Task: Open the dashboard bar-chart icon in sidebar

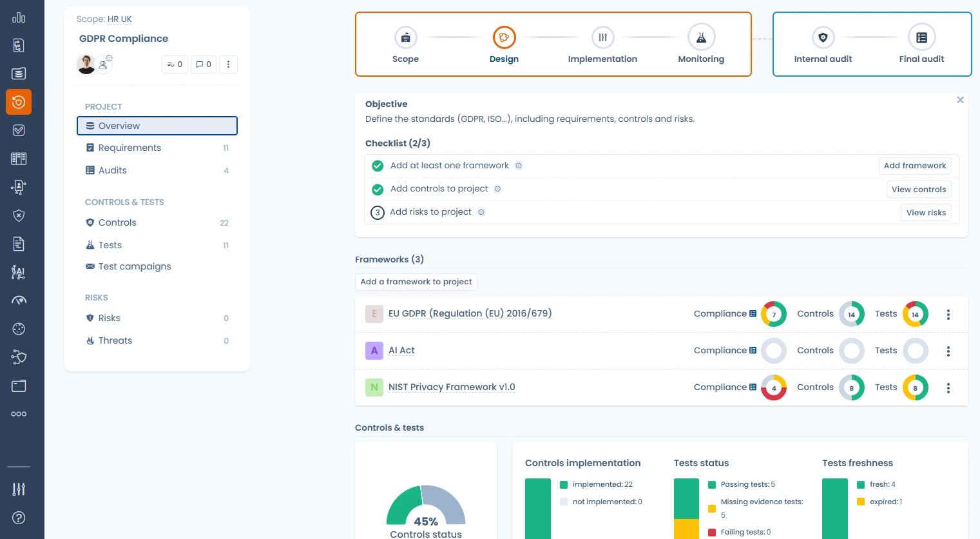Action: [x=19, y=18]
